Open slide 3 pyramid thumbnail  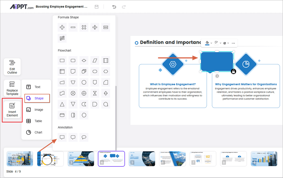(x=81, y=159)
